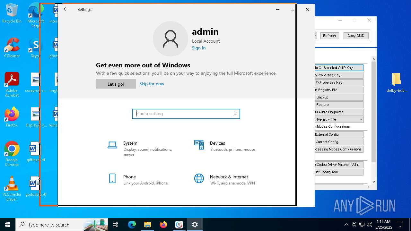411x231 pixels.
Task: Focus the Find a setting search box
Action: click(x=186, y=114)
